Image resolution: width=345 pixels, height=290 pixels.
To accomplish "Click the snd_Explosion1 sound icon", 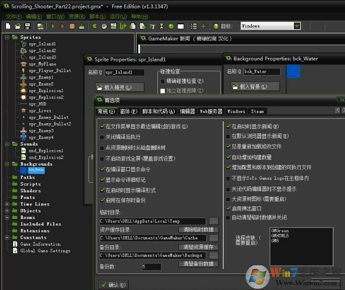I will [23, 151].
